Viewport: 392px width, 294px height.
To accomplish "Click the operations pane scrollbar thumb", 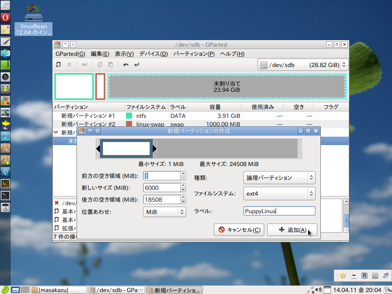I will pyautogui.click(x=346, y=220).
